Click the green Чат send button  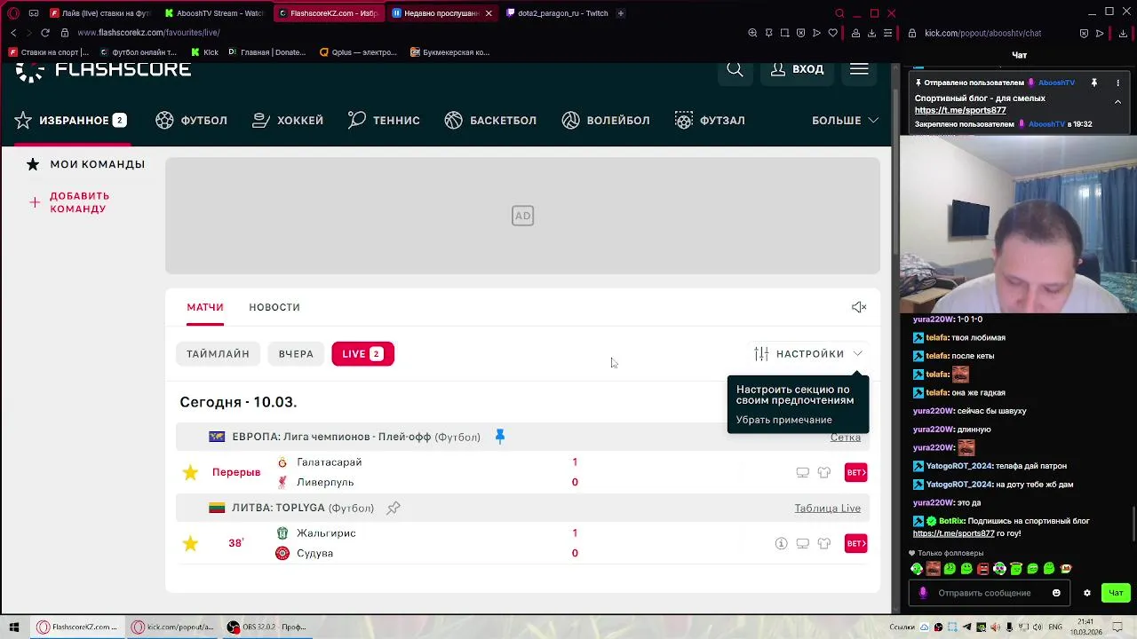click(x=1116, y=593)
